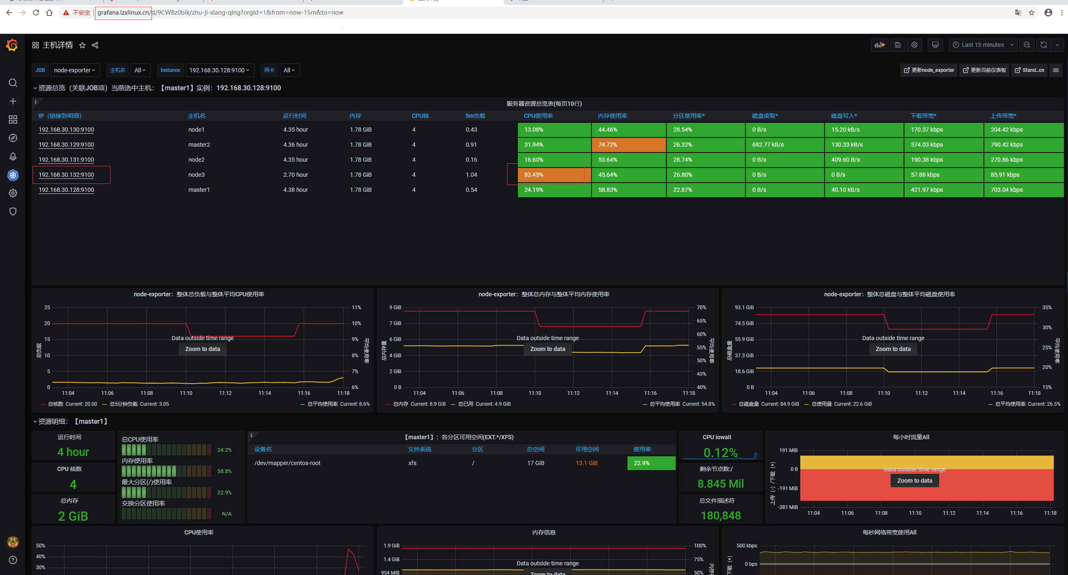This screenshot has width=1068, height=575.
Task: Open the 192.168.30.131:9100 host link
Action: click(66, 160)
